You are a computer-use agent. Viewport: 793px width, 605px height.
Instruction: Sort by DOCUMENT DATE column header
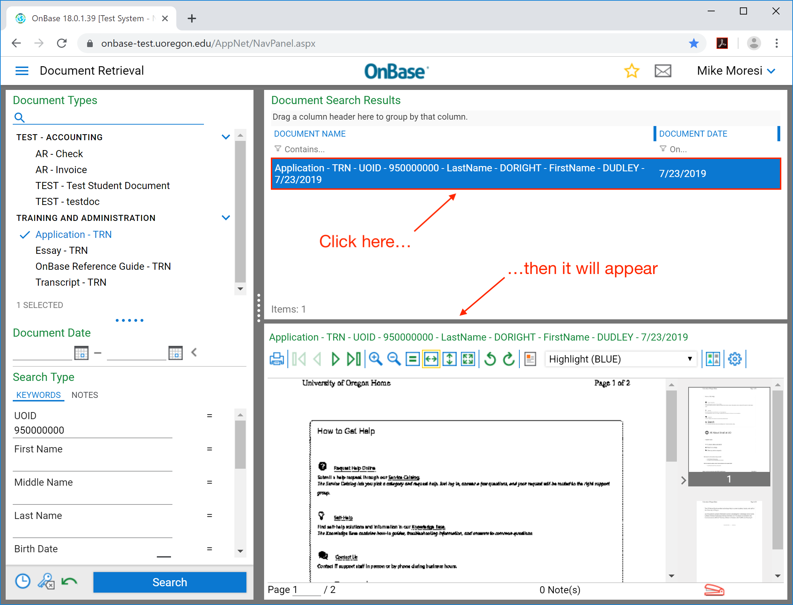(693, 133)
